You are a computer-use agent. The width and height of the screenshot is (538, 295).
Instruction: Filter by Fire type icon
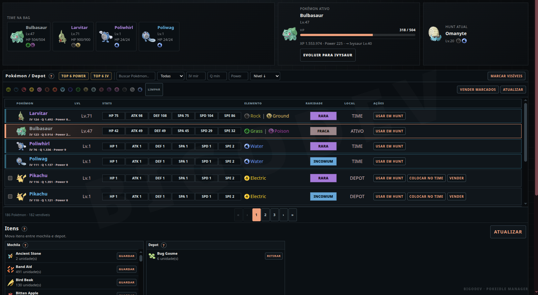55,90
